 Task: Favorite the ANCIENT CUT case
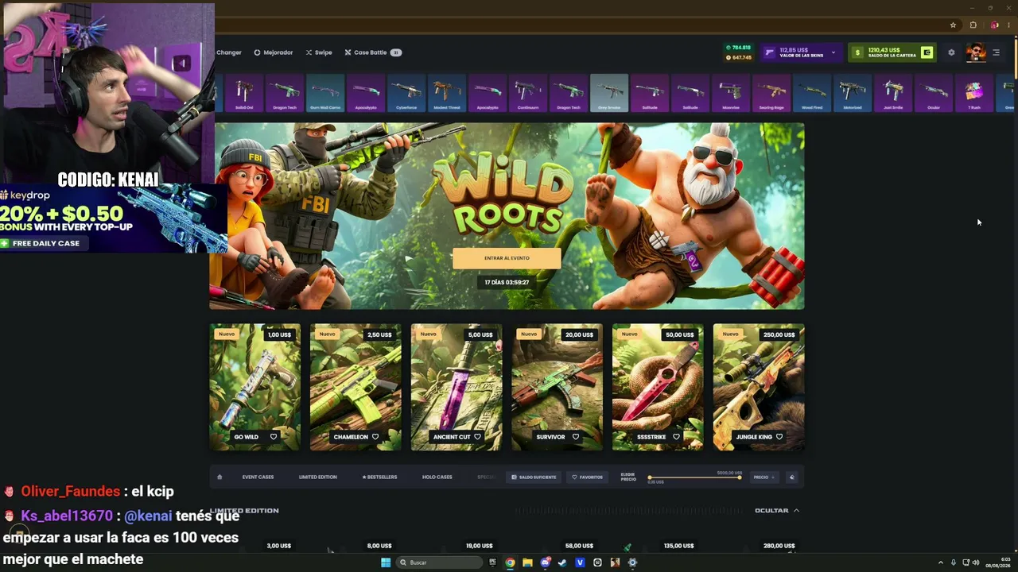(x=477, y=437)
